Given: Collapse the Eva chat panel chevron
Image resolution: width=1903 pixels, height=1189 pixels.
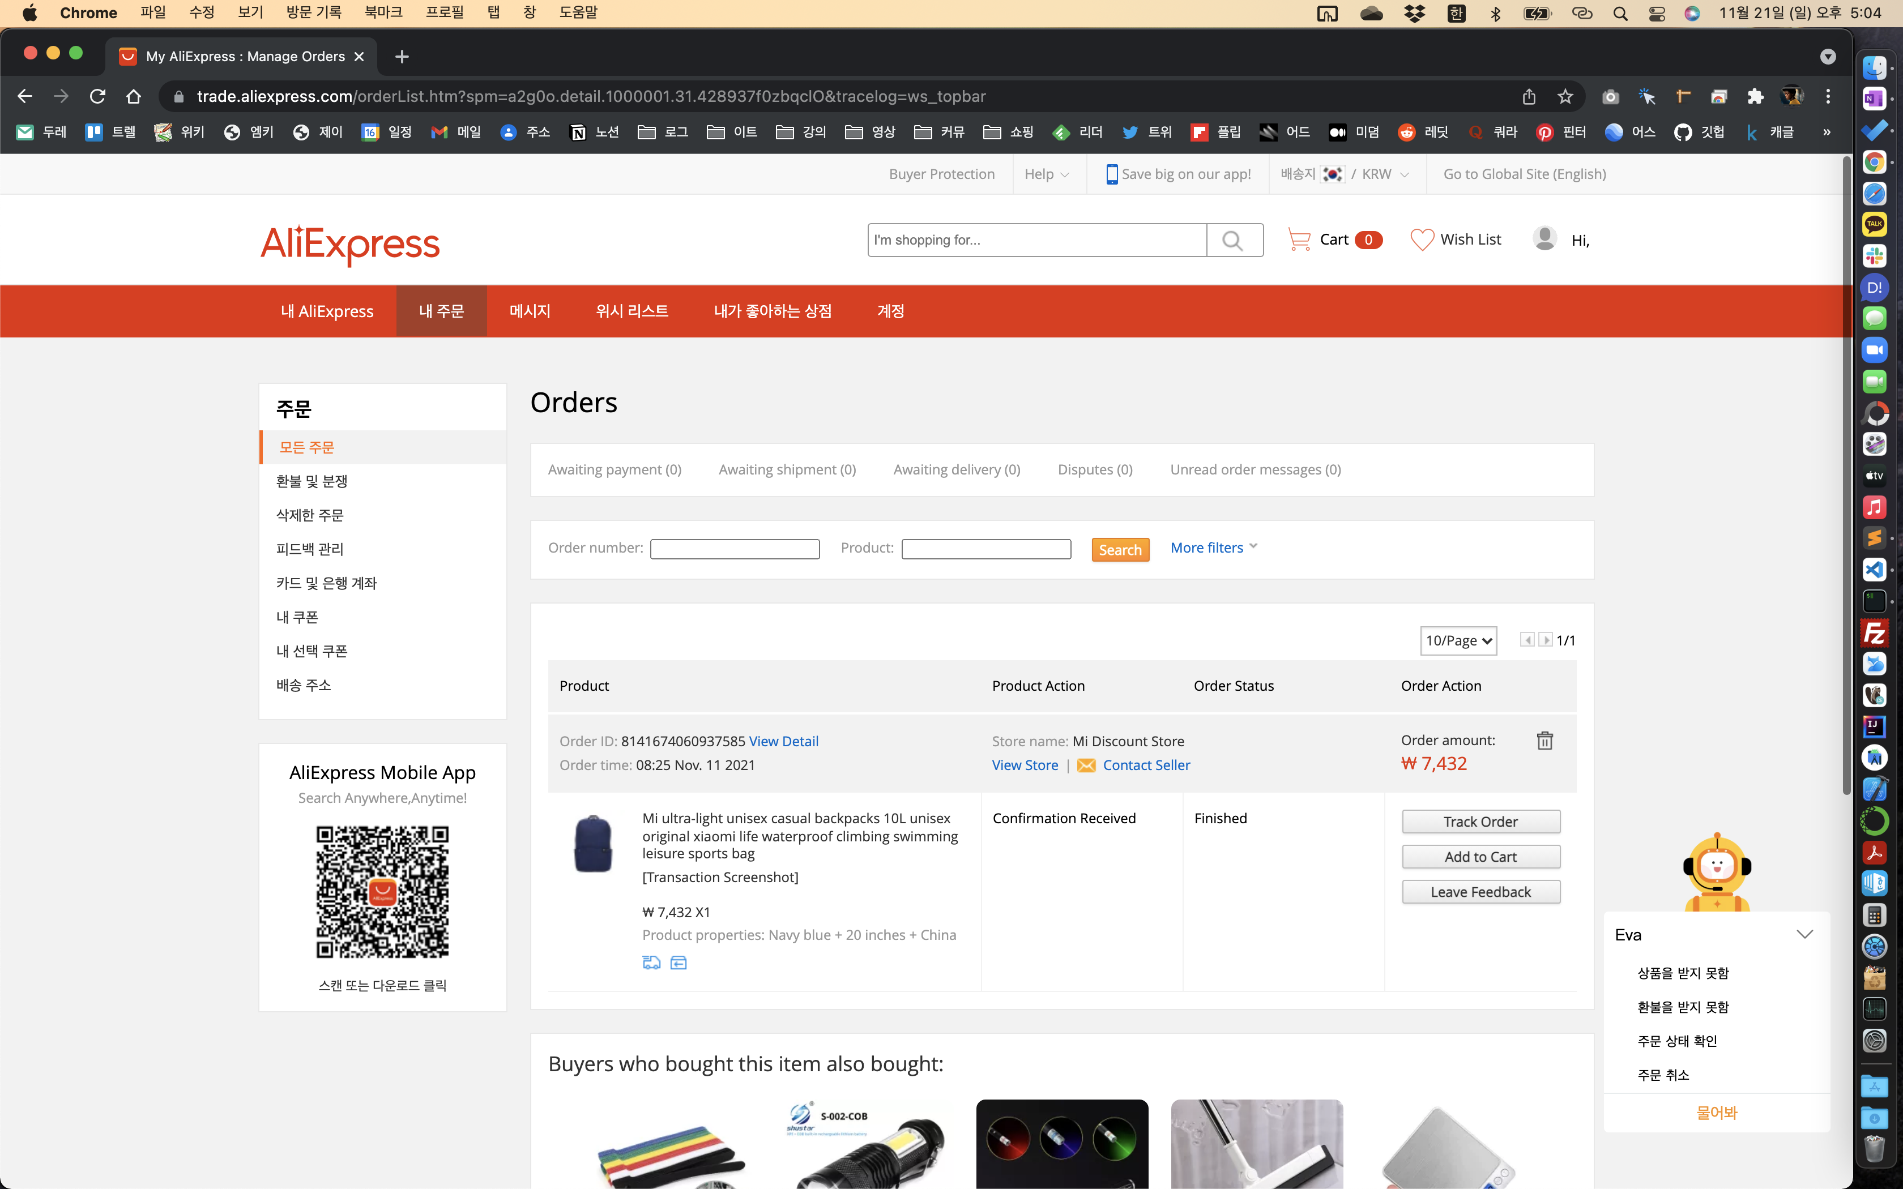Looking at the screenshot, I should tap(1804, 934).
